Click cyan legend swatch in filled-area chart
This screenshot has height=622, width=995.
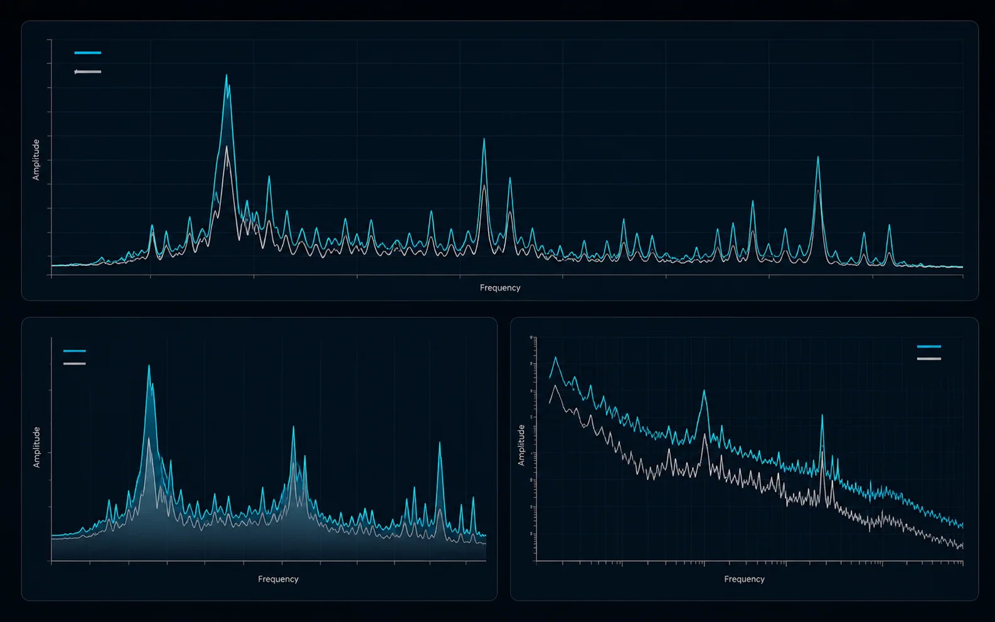coord(75,351)
